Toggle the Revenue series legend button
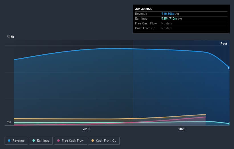The image size is (234, 149). 16,141
